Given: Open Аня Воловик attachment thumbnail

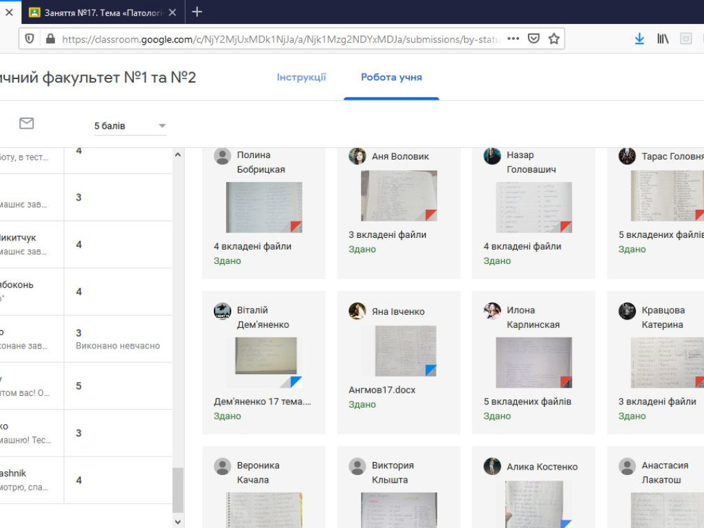Looking at the screenshot, I should (399, 196).
